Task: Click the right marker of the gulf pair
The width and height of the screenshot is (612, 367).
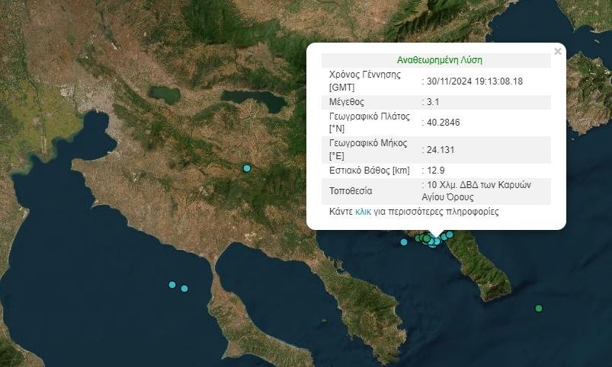Action: click(x=184, y=289)
